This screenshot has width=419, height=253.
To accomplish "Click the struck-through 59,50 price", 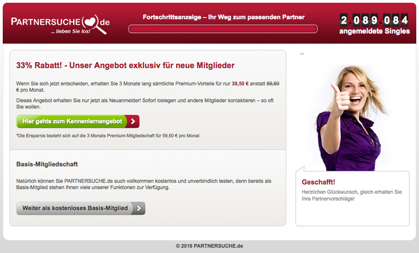I will tap(273, 84).
